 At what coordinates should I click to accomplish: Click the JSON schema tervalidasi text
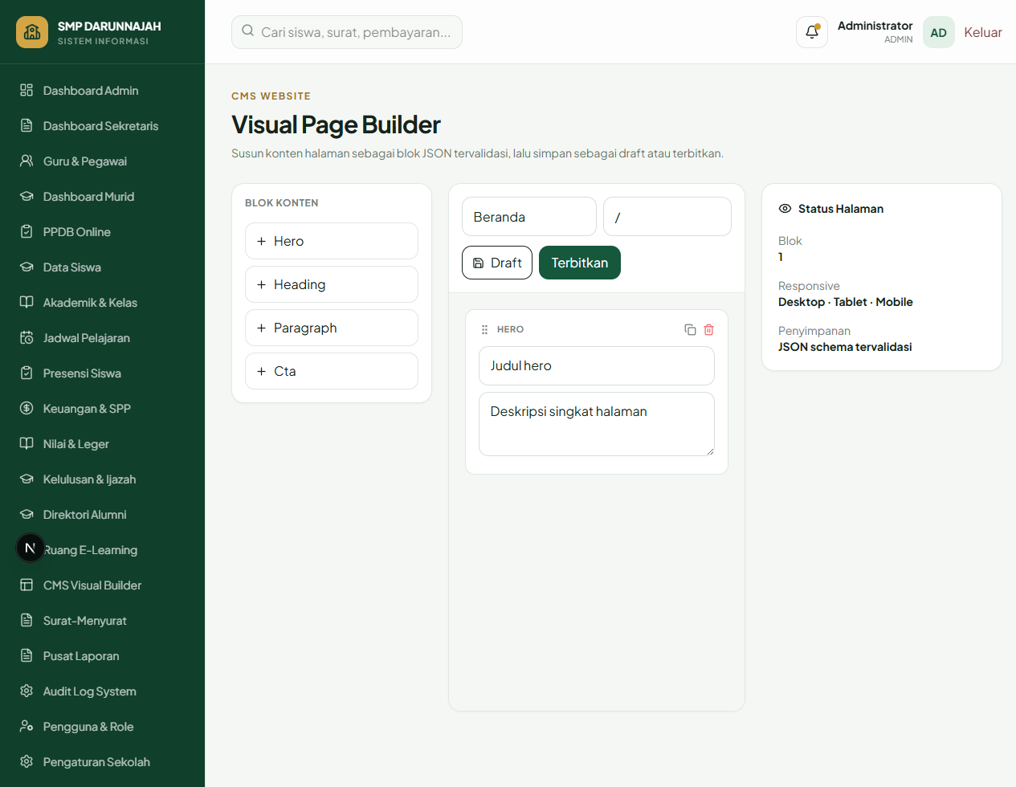click(x=845, y=347)
